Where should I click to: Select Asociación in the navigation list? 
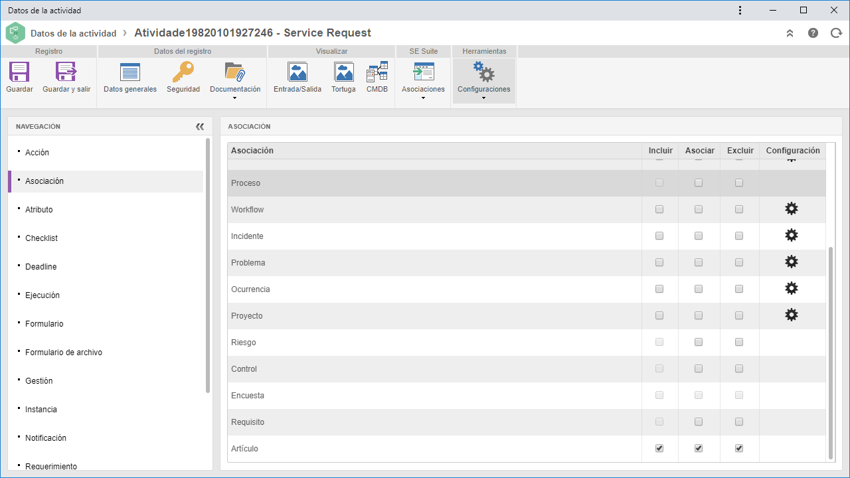tap(106, 181)
